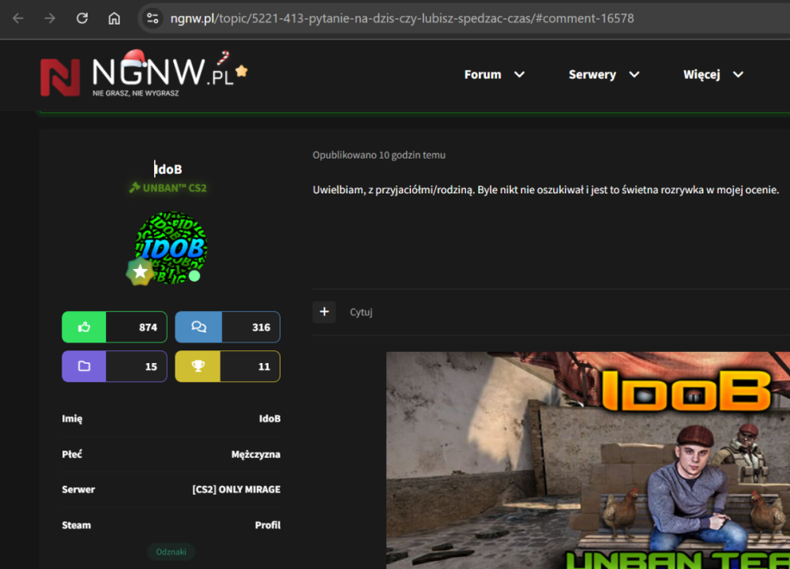Click the Serwer field label
Viewport: 790px width, 569px height.
point(78,489)
